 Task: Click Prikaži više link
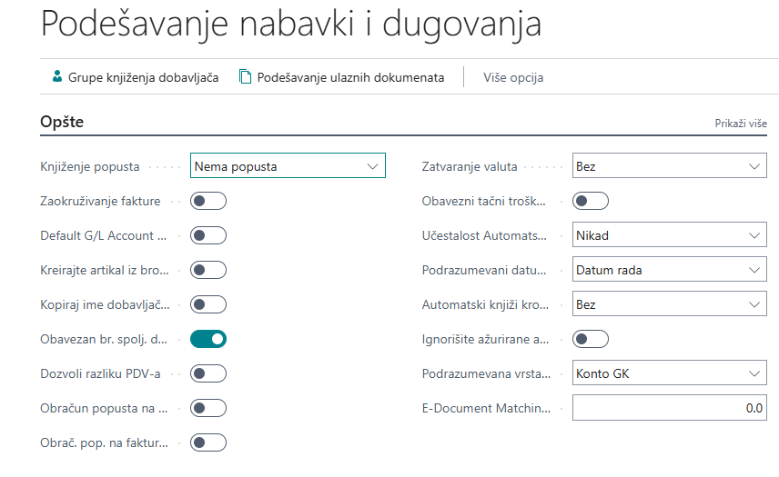tap(740, 123)
